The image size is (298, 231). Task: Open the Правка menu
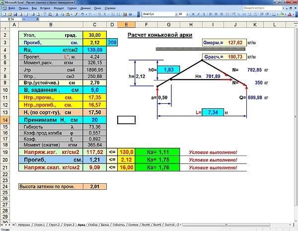point(23,8)
